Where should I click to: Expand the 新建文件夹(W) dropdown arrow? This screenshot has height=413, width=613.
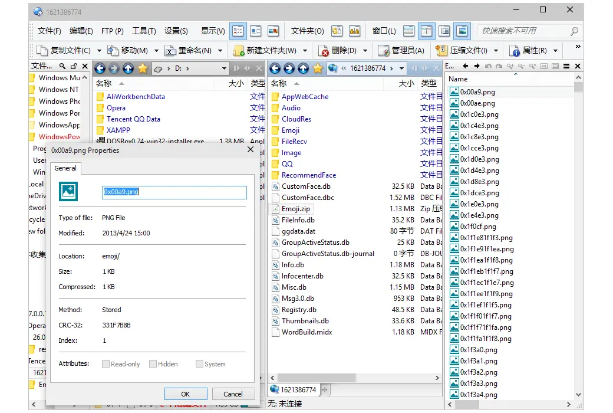coord(305,51)
